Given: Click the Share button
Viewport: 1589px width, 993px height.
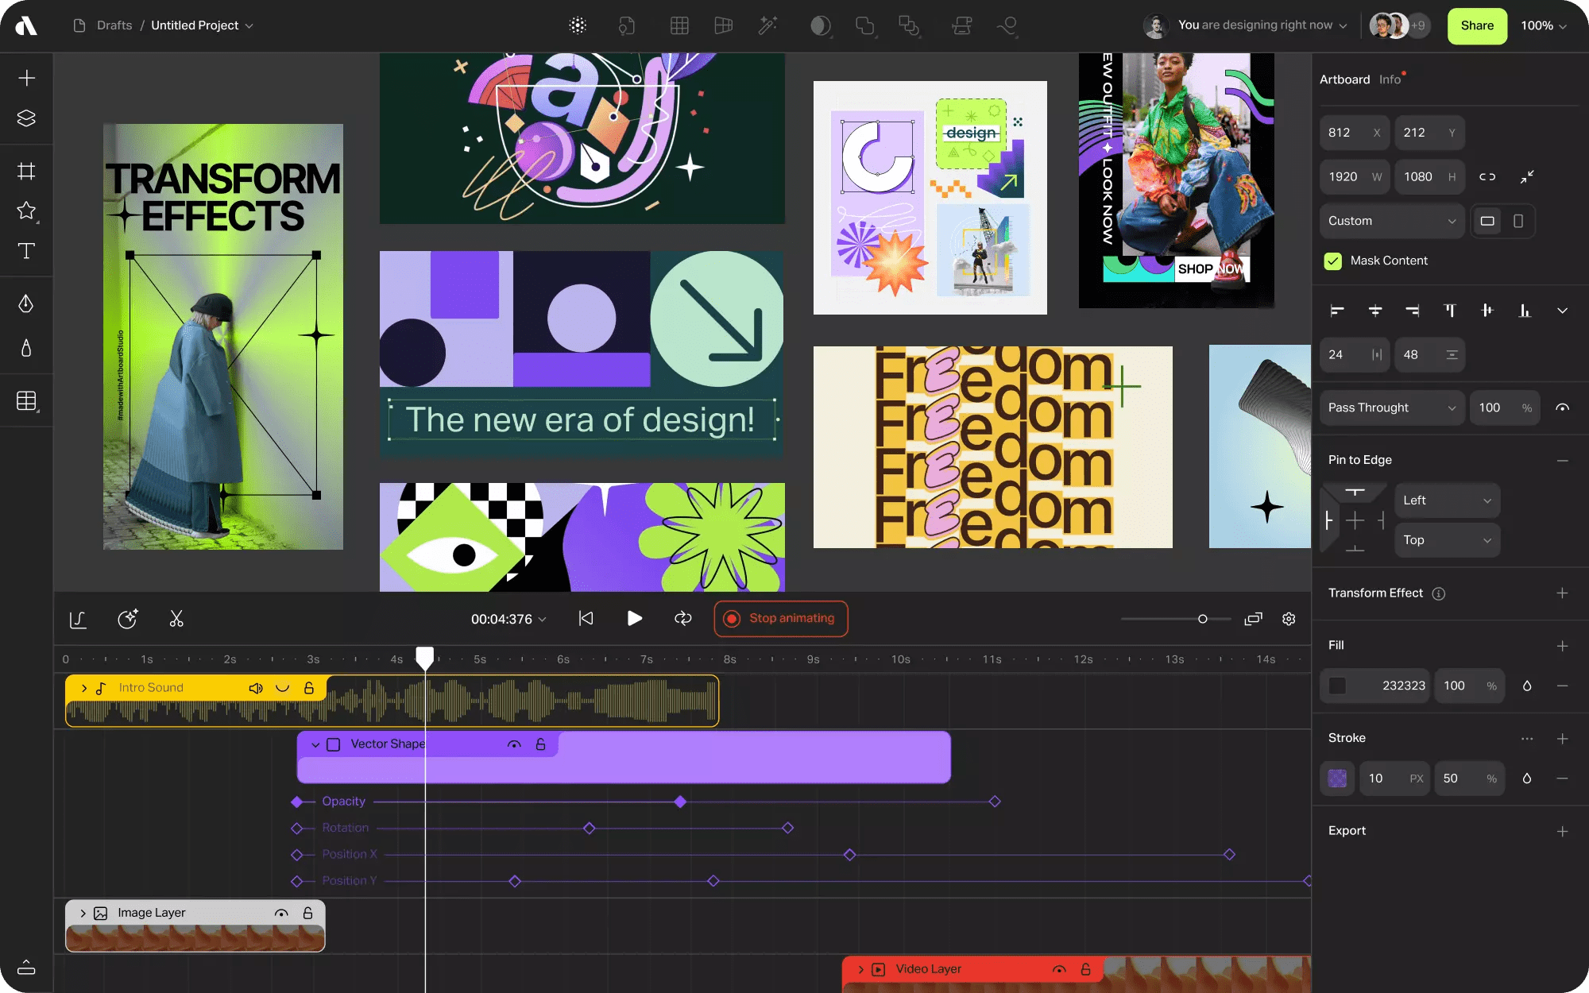Looking at the screenshot, I should 1476,25.
